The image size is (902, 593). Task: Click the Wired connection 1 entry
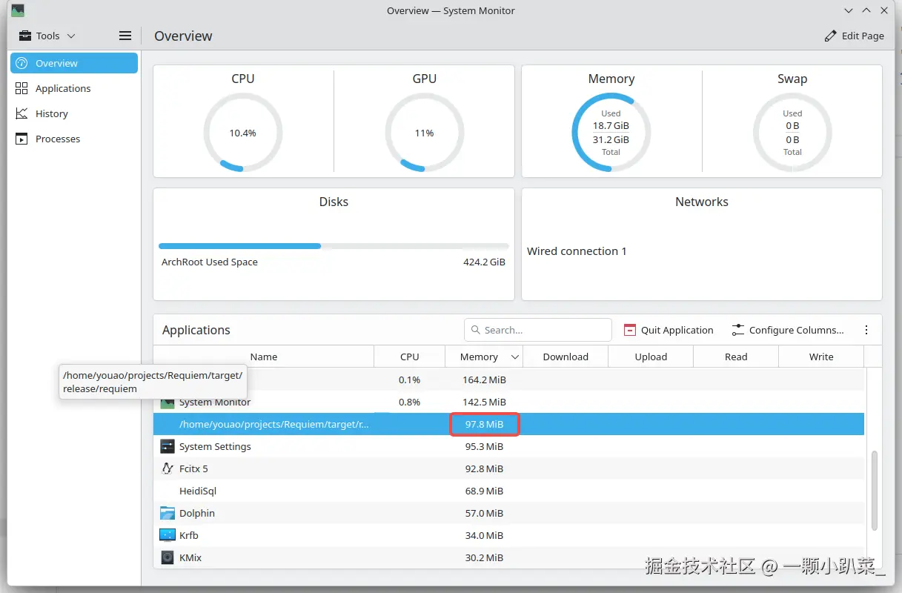pyautogui.click(x=577, y=251)
